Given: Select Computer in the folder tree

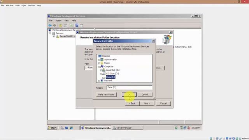Looking at the screenshot, I should pos(109,66).
